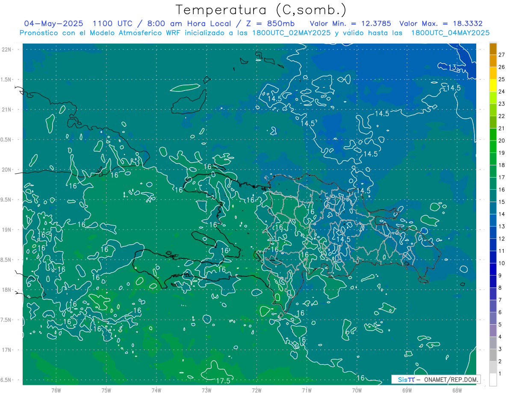513x396 pixels.
Task: Select the '10' value on the color scale
Action: 502,263
